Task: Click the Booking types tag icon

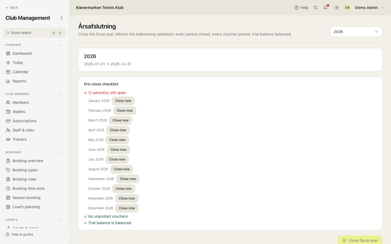Action: [x=8, y=170]
